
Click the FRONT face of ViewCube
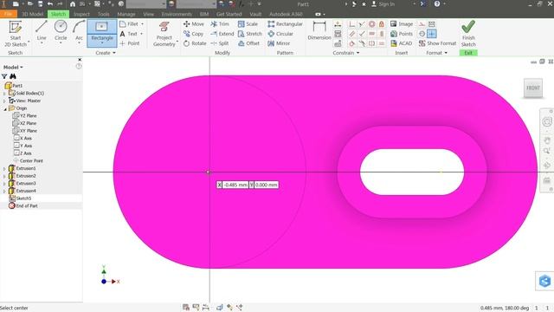(x=533, y=88)
